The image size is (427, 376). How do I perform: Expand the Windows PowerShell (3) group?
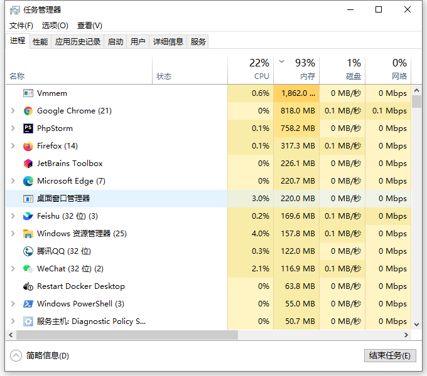13,304
